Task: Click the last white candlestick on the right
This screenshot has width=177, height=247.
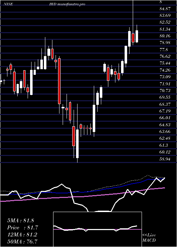Action: (137, 36)
